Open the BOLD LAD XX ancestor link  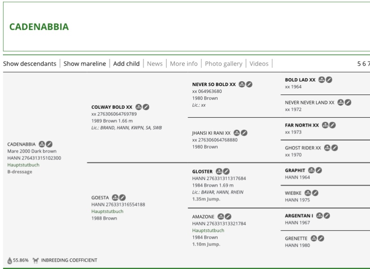300,80
